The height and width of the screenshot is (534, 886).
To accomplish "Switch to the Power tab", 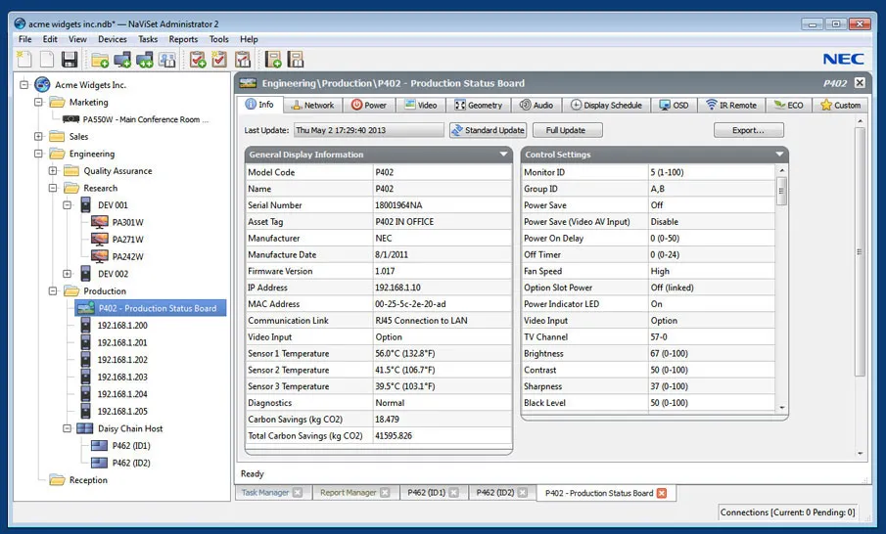I will [x=369, y=105].
